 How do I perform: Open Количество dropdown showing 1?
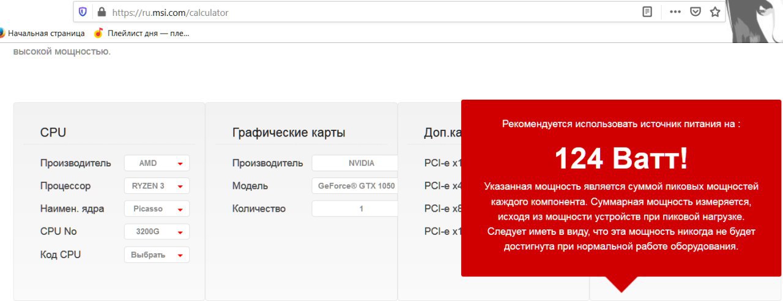point(355,209)
